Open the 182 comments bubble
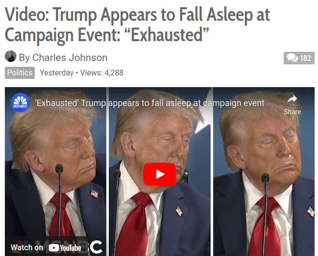Viewport: 318px width, 256px height. point(299,58)
